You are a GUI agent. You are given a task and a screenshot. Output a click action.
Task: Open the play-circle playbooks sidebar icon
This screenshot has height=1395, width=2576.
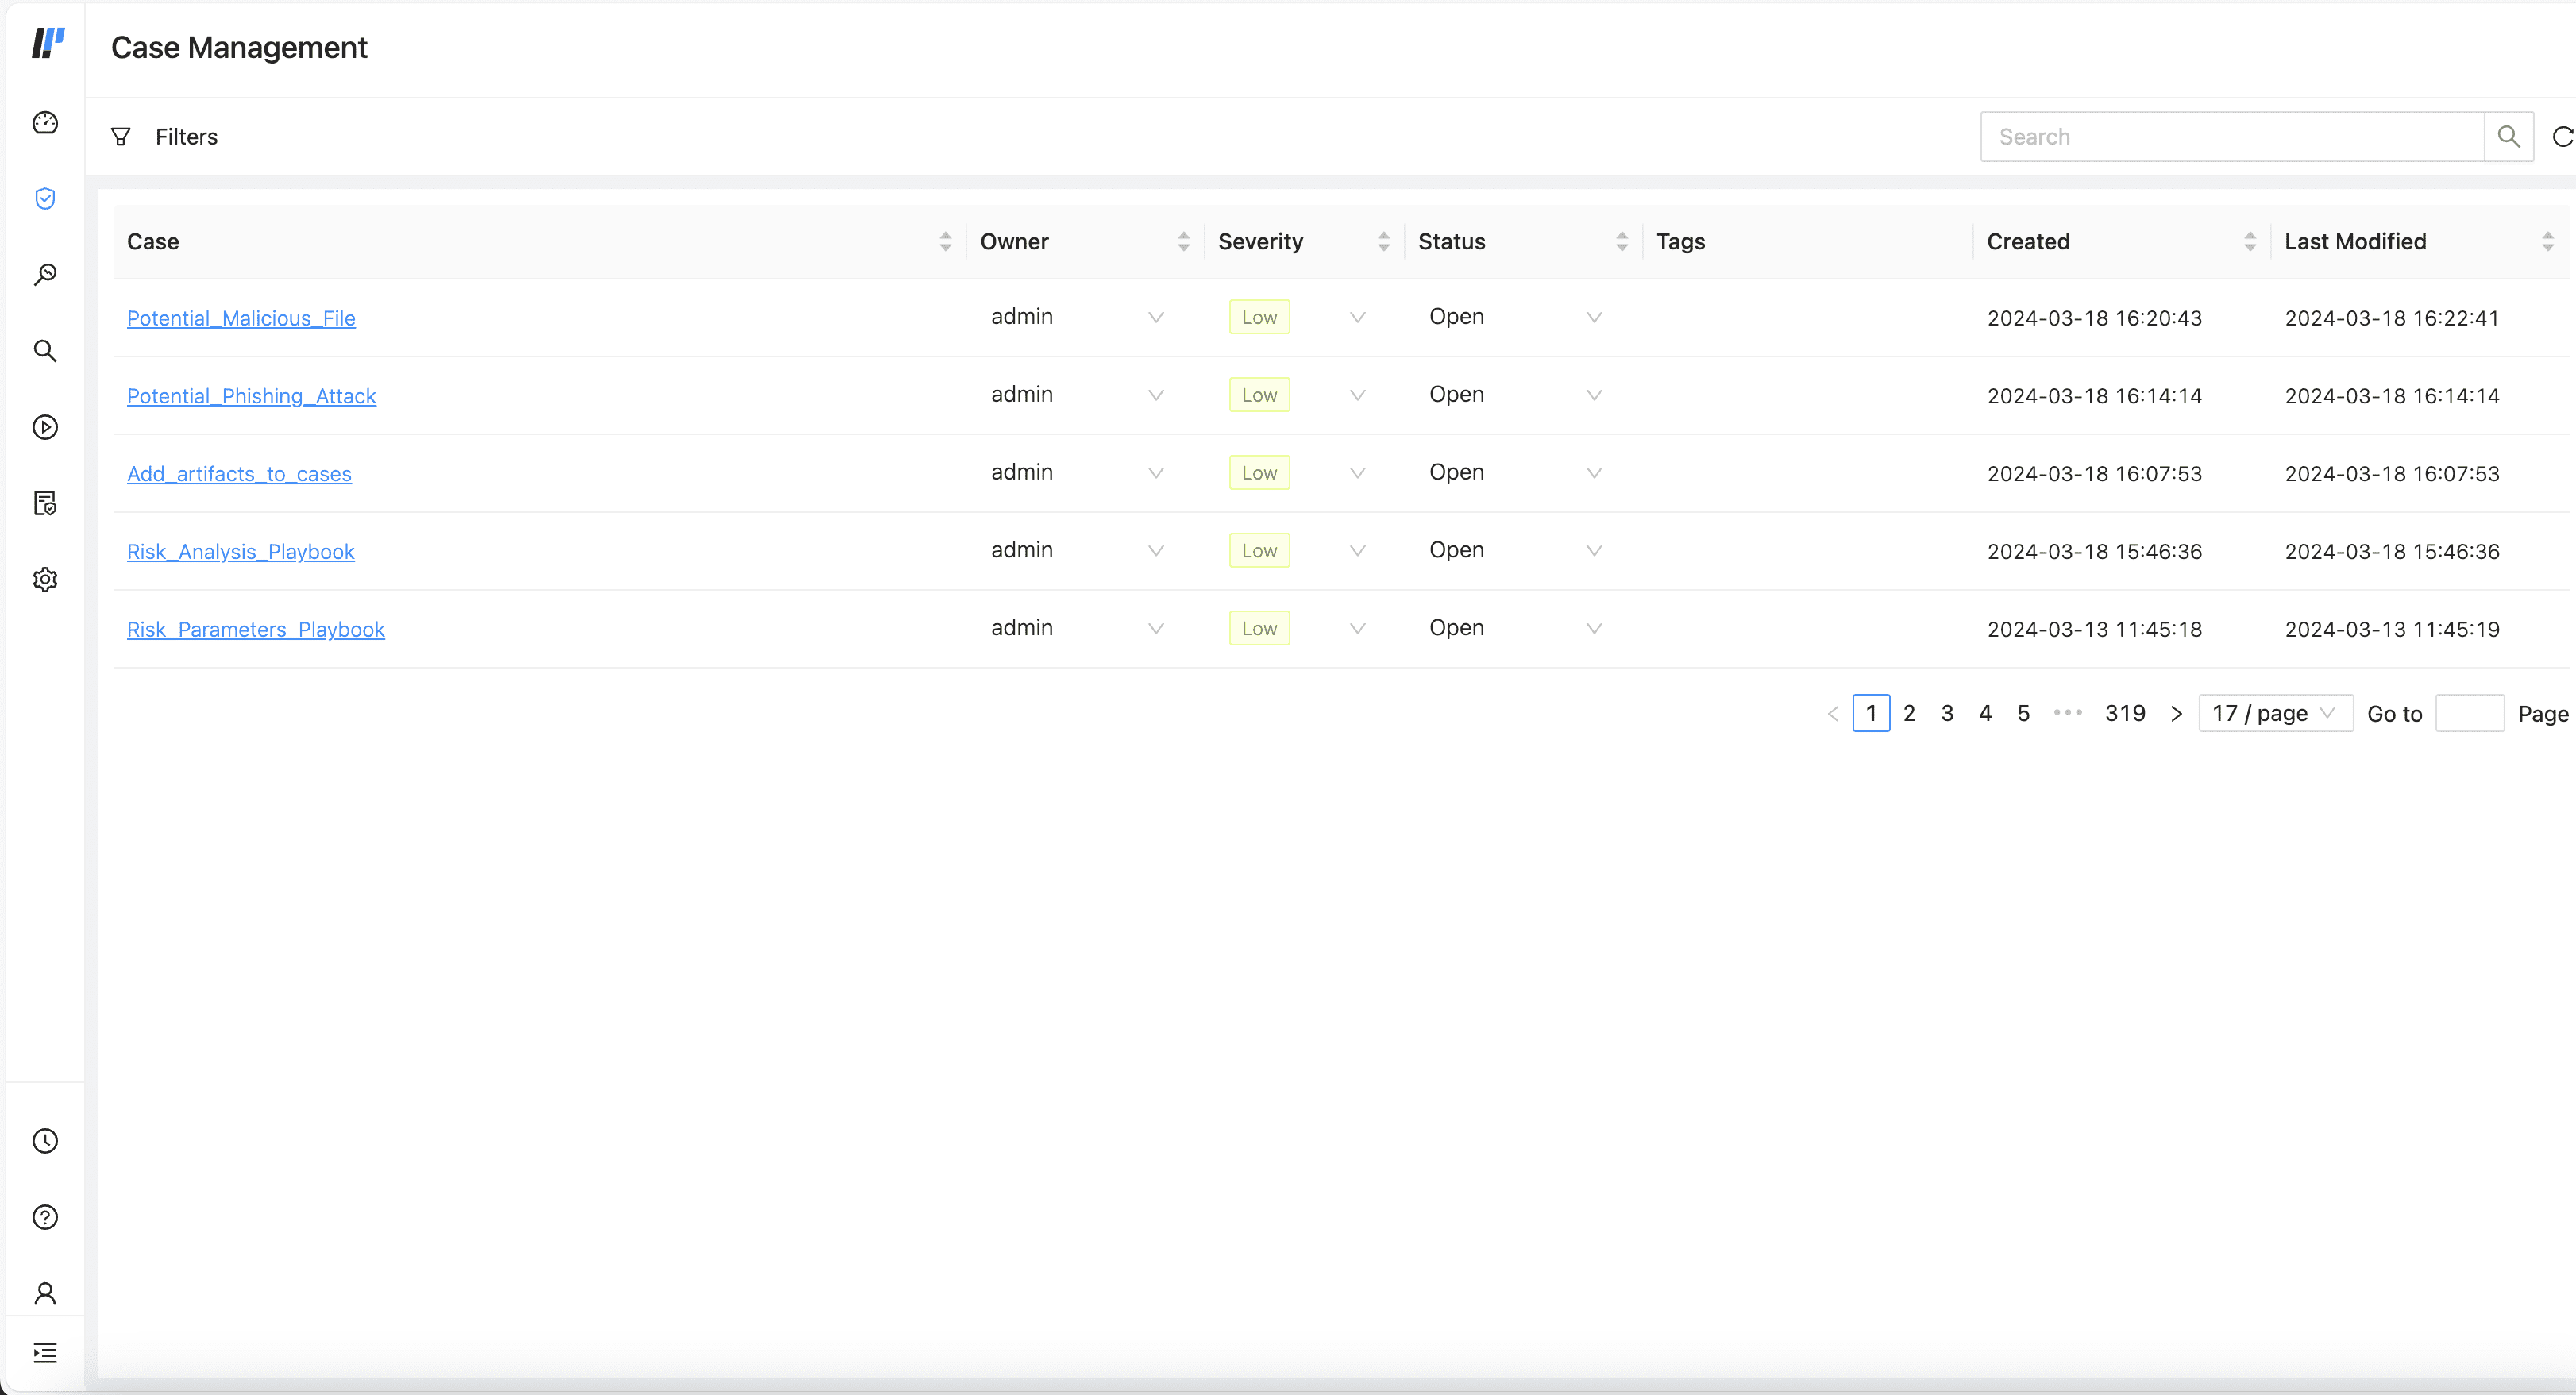(45, 427)
